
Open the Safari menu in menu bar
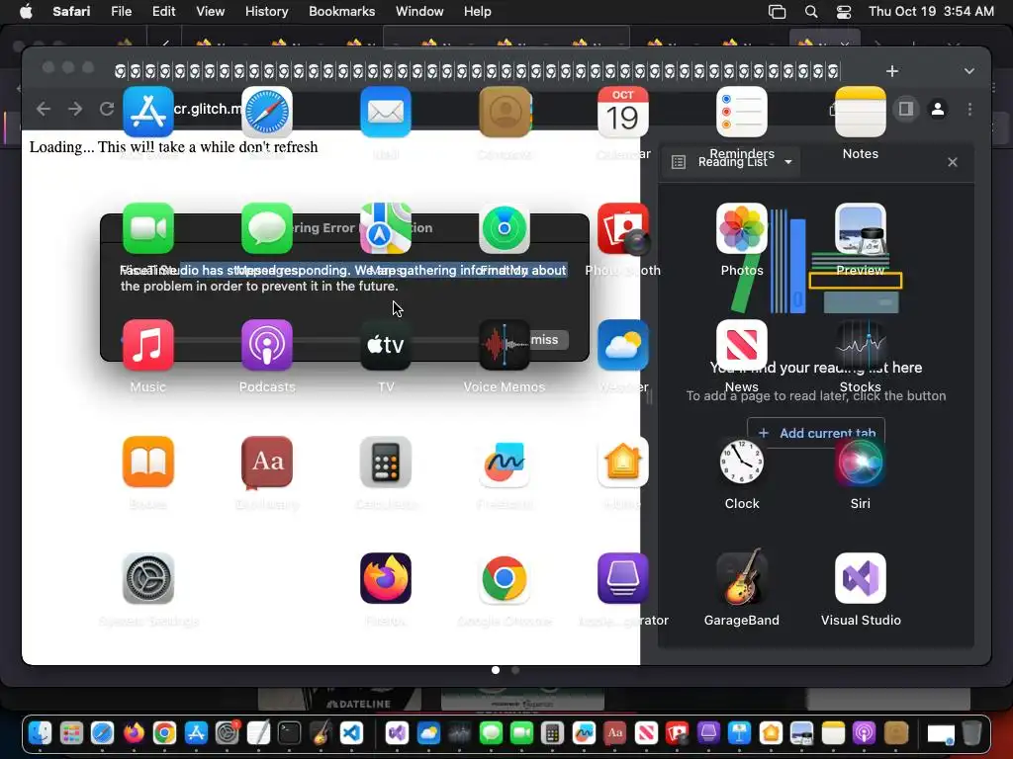(x=71, y=11)
